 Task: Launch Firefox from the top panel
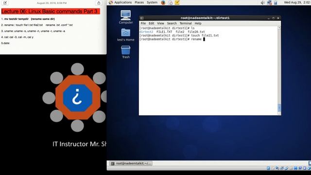[x=163, y=2]
